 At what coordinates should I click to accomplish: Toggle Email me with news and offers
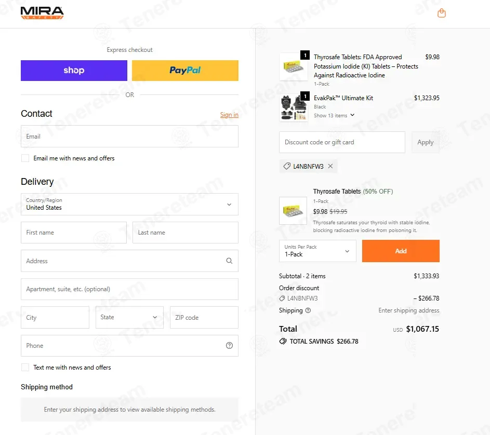click(x=25, y=158)
